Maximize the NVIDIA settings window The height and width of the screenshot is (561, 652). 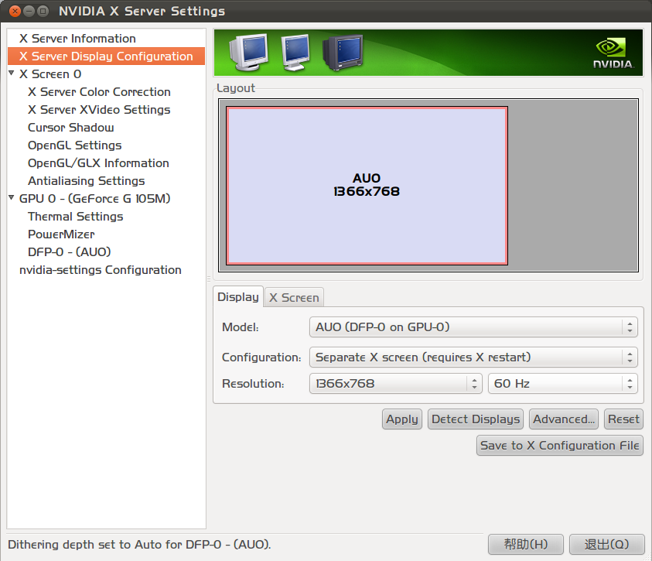tap(43, 12)
